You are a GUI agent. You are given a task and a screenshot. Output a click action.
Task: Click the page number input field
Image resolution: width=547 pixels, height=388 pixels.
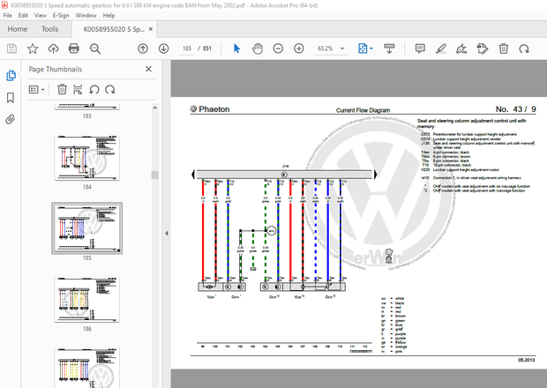pos(187,48)
